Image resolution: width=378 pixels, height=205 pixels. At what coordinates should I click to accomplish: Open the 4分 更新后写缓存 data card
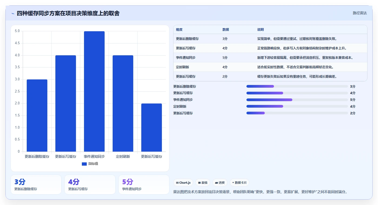(x=90, y=184)
